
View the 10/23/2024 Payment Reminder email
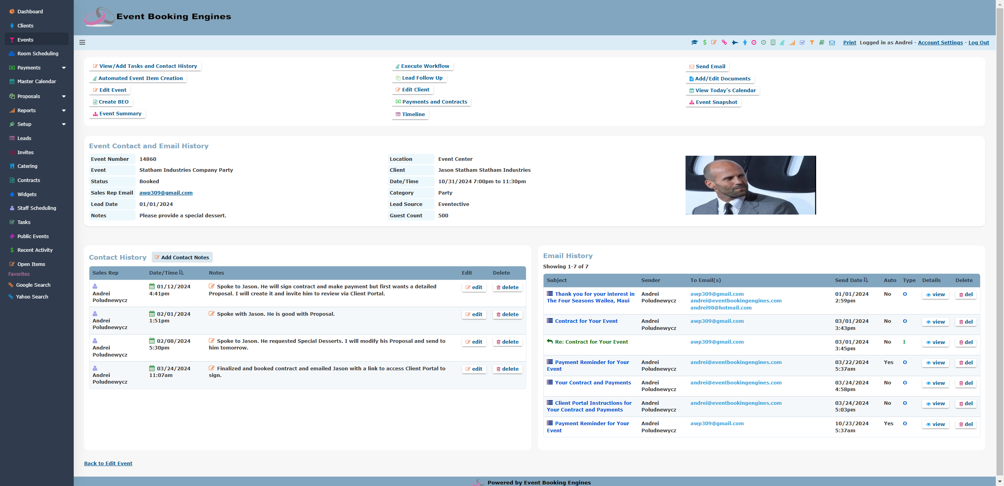point(935,424)
